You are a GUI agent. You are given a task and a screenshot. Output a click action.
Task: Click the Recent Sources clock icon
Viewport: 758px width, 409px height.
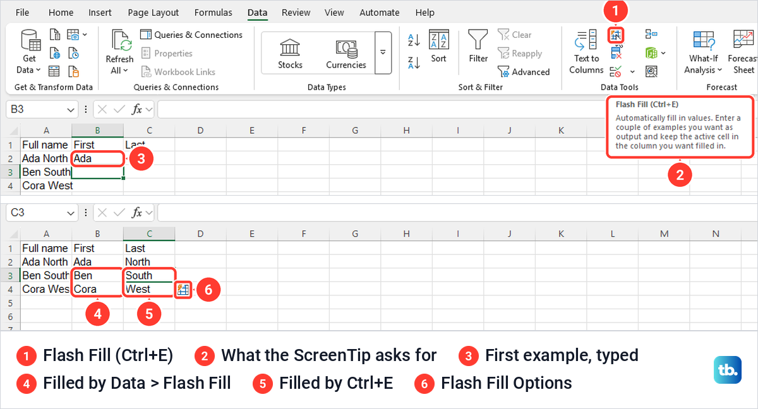[73, 53]
